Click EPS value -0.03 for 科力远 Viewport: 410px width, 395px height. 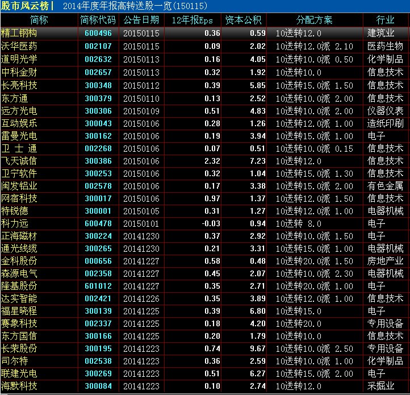click(211, 223)
